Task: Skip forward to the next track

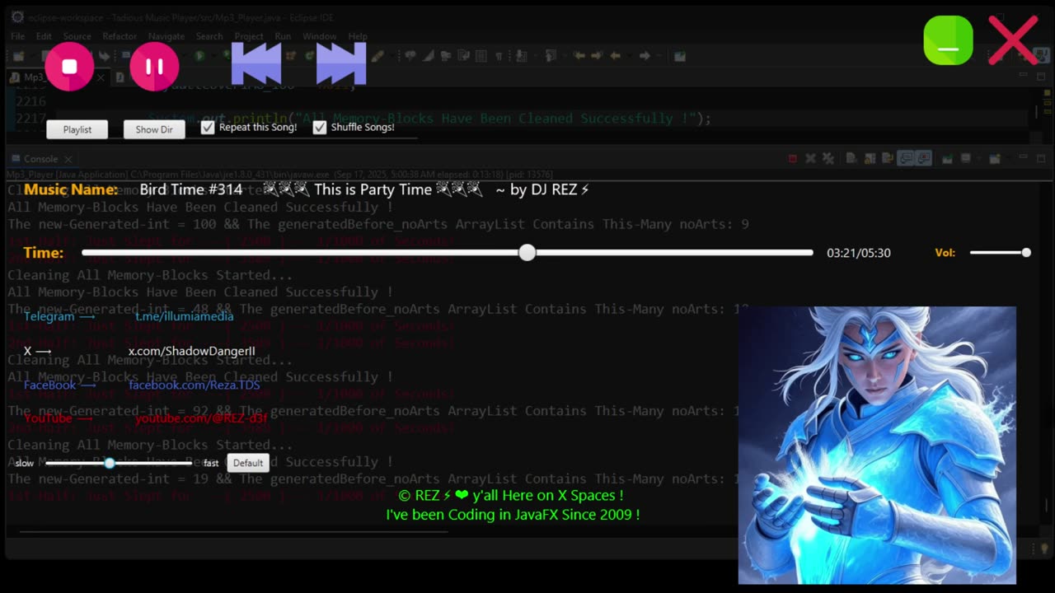Action: point(341,63)
